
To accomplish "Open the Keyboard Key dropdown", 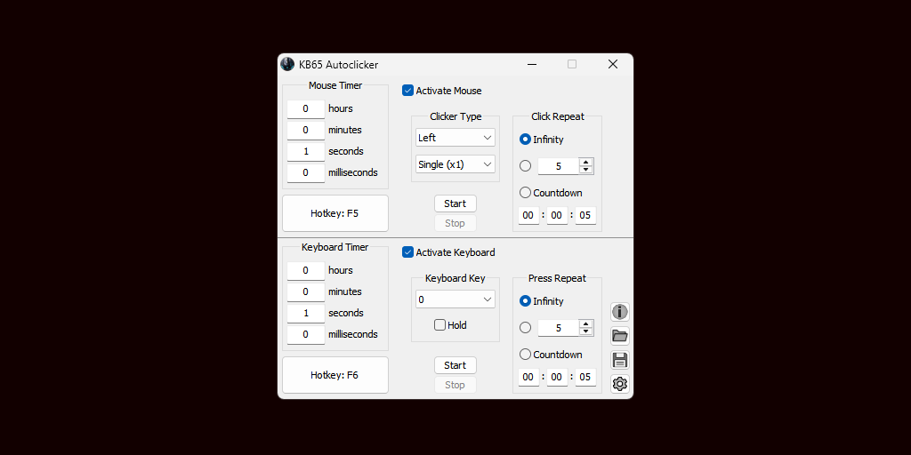I will (455, 299).
